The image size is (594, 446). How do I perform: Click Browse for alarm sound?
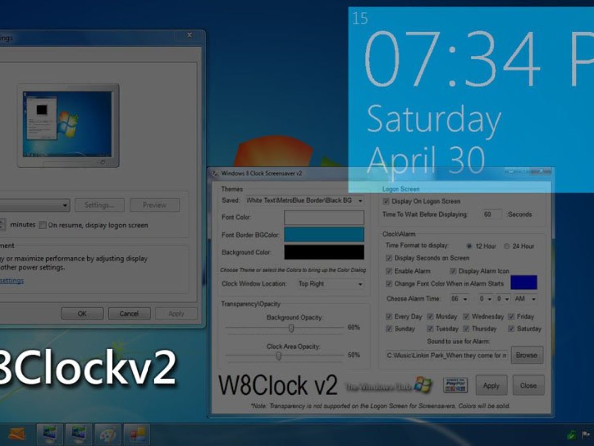pyautogui.click(x=527, y=355)
